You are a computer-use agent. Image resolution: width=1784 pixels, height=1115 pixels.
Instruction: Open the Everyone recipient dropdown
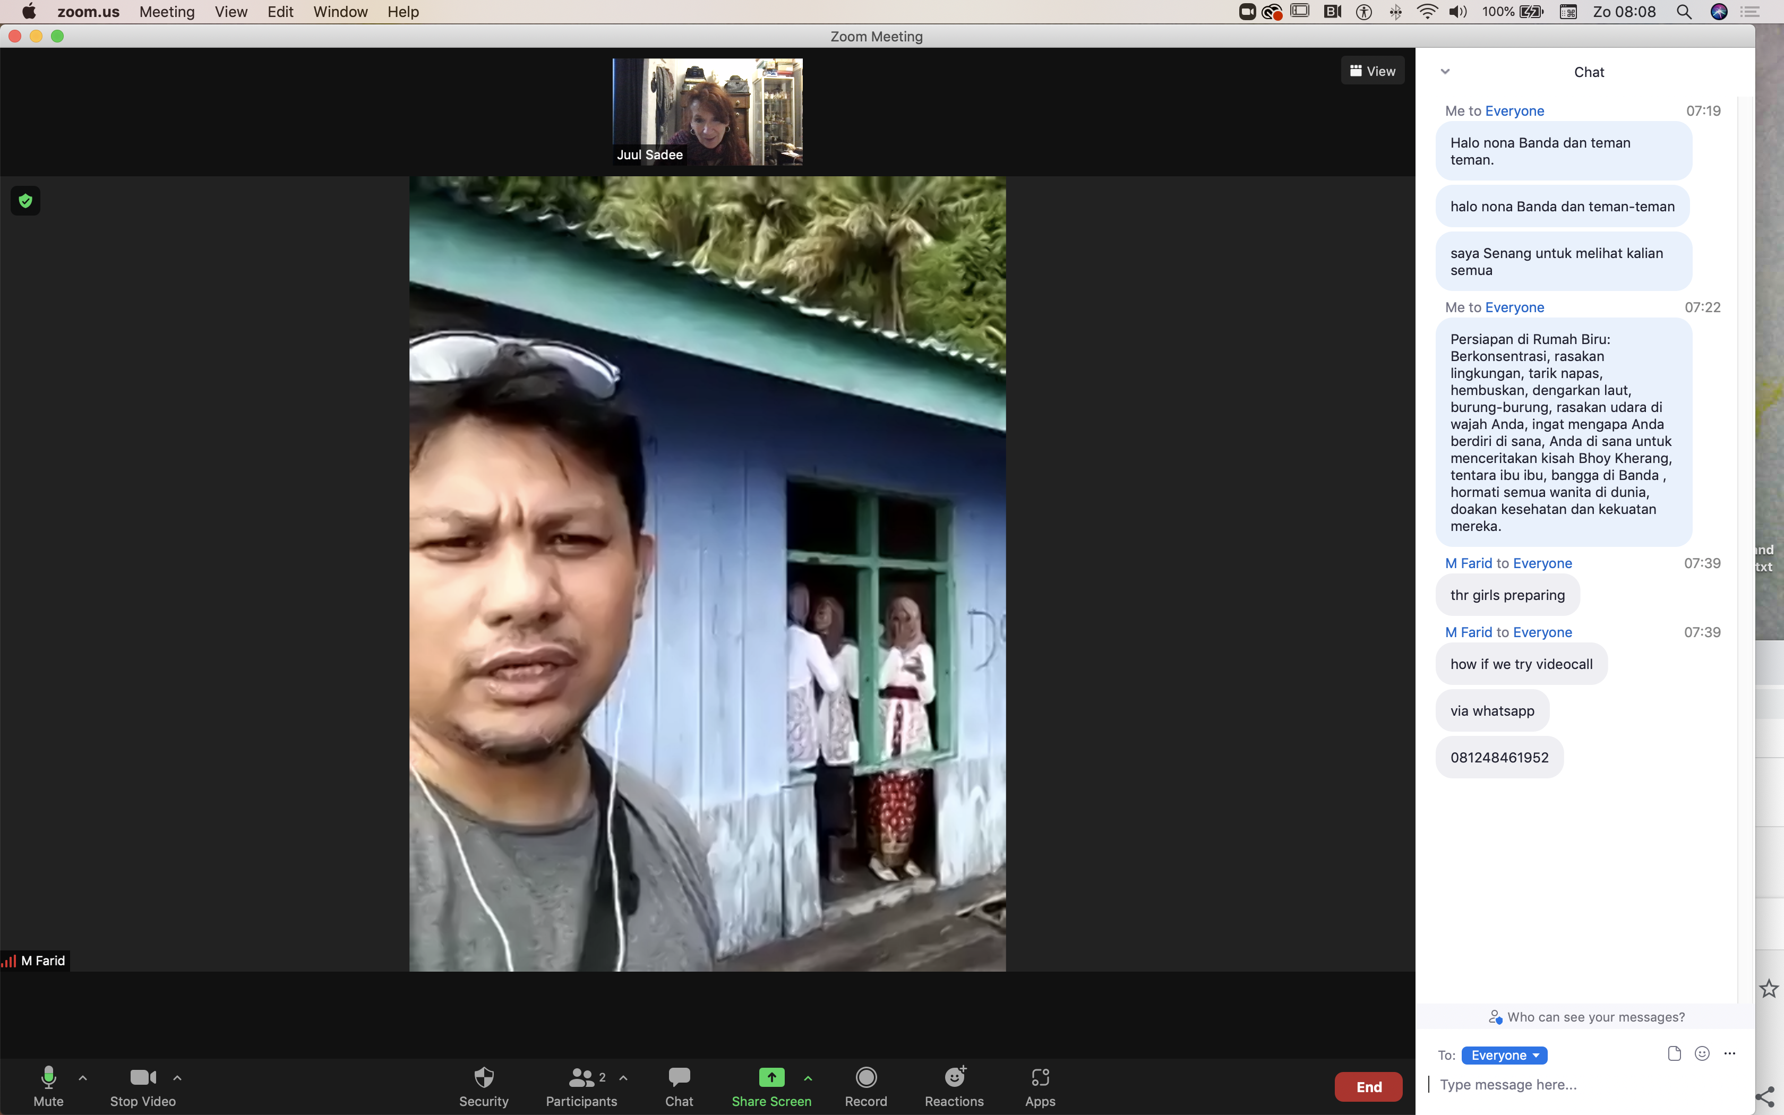1504,1056
